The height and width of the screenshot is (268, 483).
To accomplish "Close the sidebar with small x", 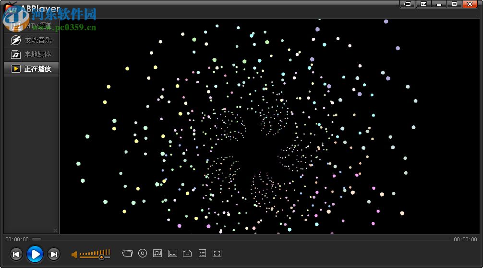I will 55,230.
